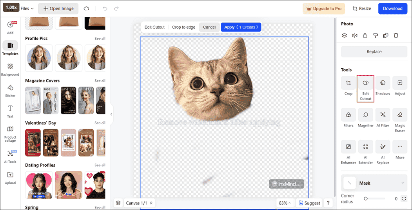See all Dating Profiles templates
This screenshot has width=412, height=210.
(x=100, y=165)
